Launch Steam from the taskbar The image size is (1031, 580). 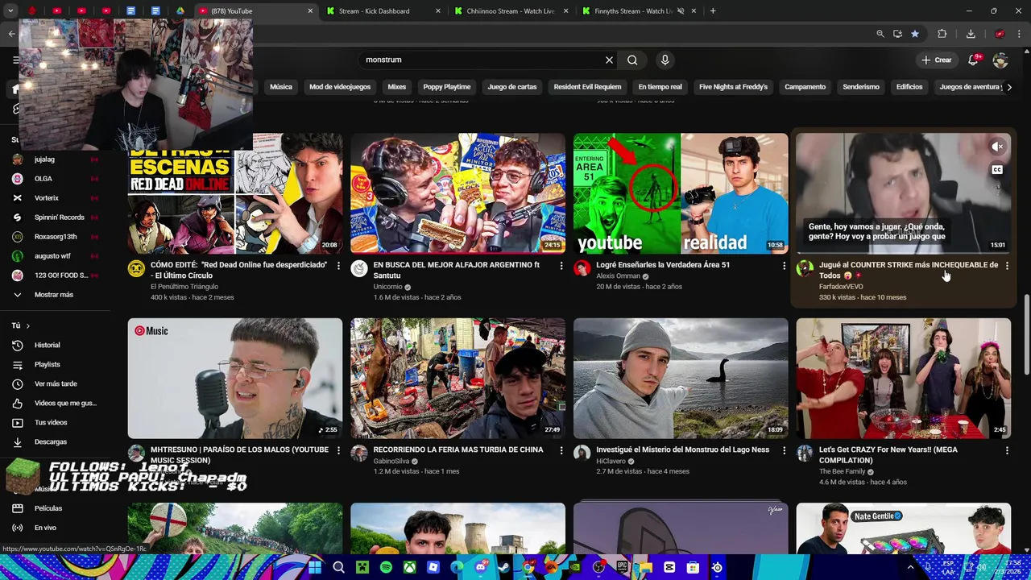[504, 567]
